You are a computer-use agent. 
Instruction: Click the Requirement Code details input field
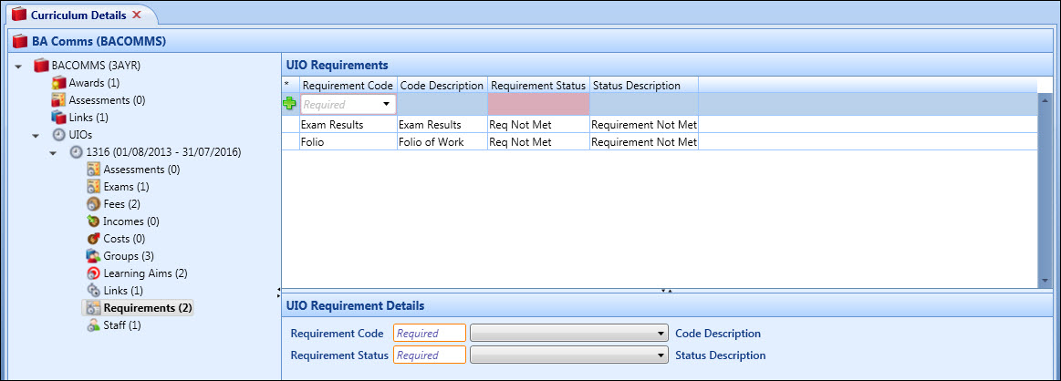(430, 333)
